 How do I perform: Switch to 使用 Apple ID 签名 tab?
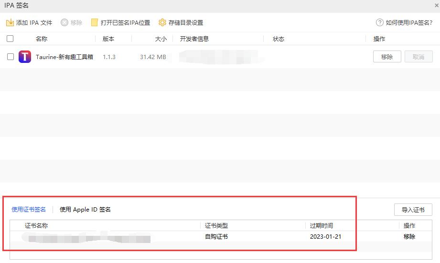click(x=85, y=209)
